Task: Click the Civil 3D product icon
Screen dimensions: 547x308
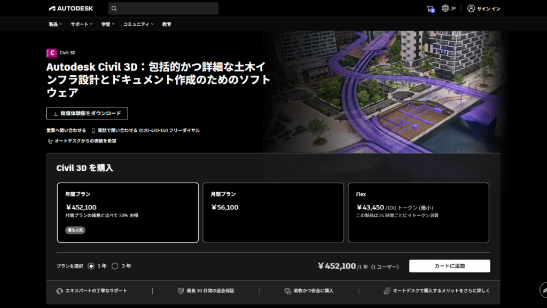Action: (52, 53)
